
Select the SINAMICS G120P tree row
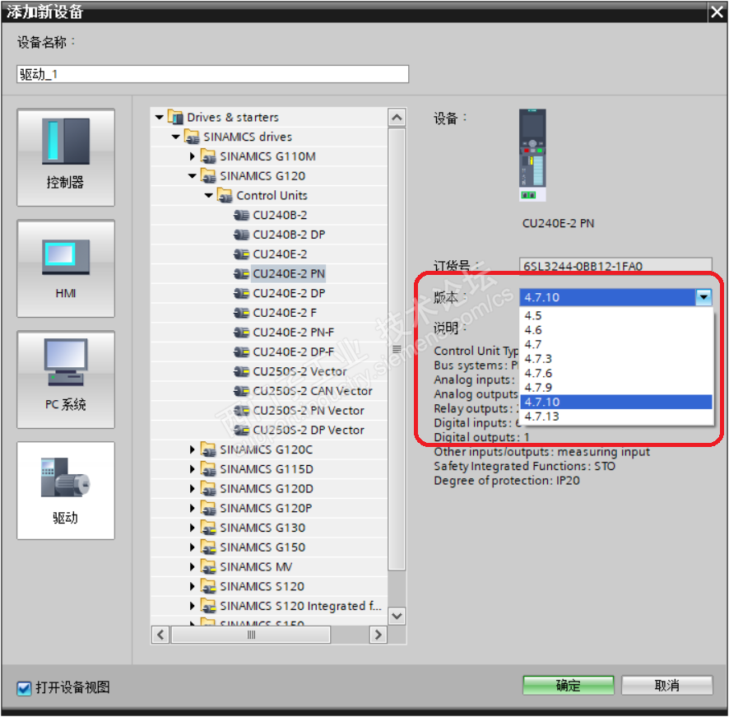[269, 508]
